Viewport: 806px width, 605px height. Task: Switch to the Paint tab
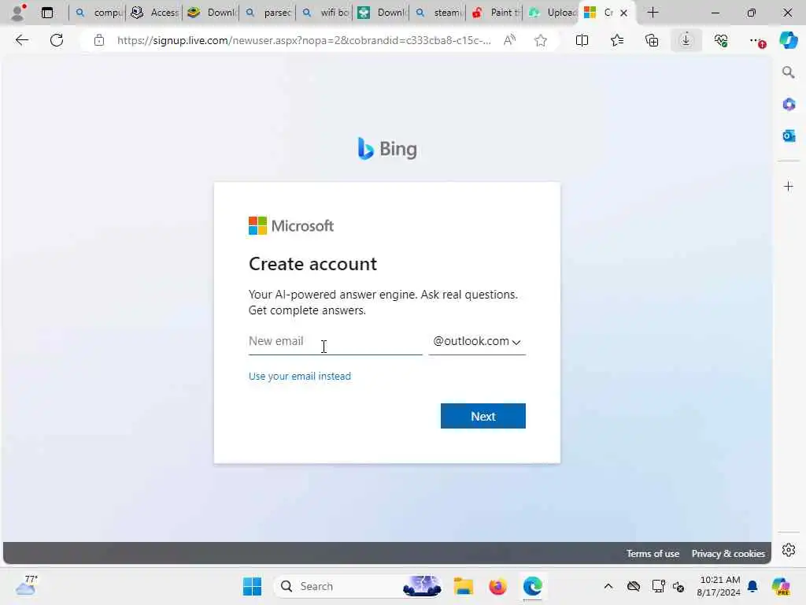(x=494, y=13)
